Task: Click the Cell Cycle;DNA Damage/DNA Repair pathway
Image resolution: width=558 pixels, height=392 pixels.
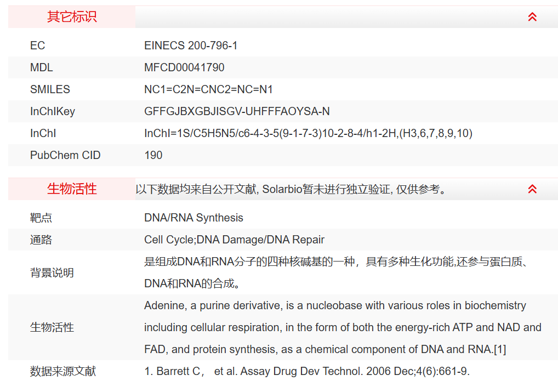Action: pos(234,240)
